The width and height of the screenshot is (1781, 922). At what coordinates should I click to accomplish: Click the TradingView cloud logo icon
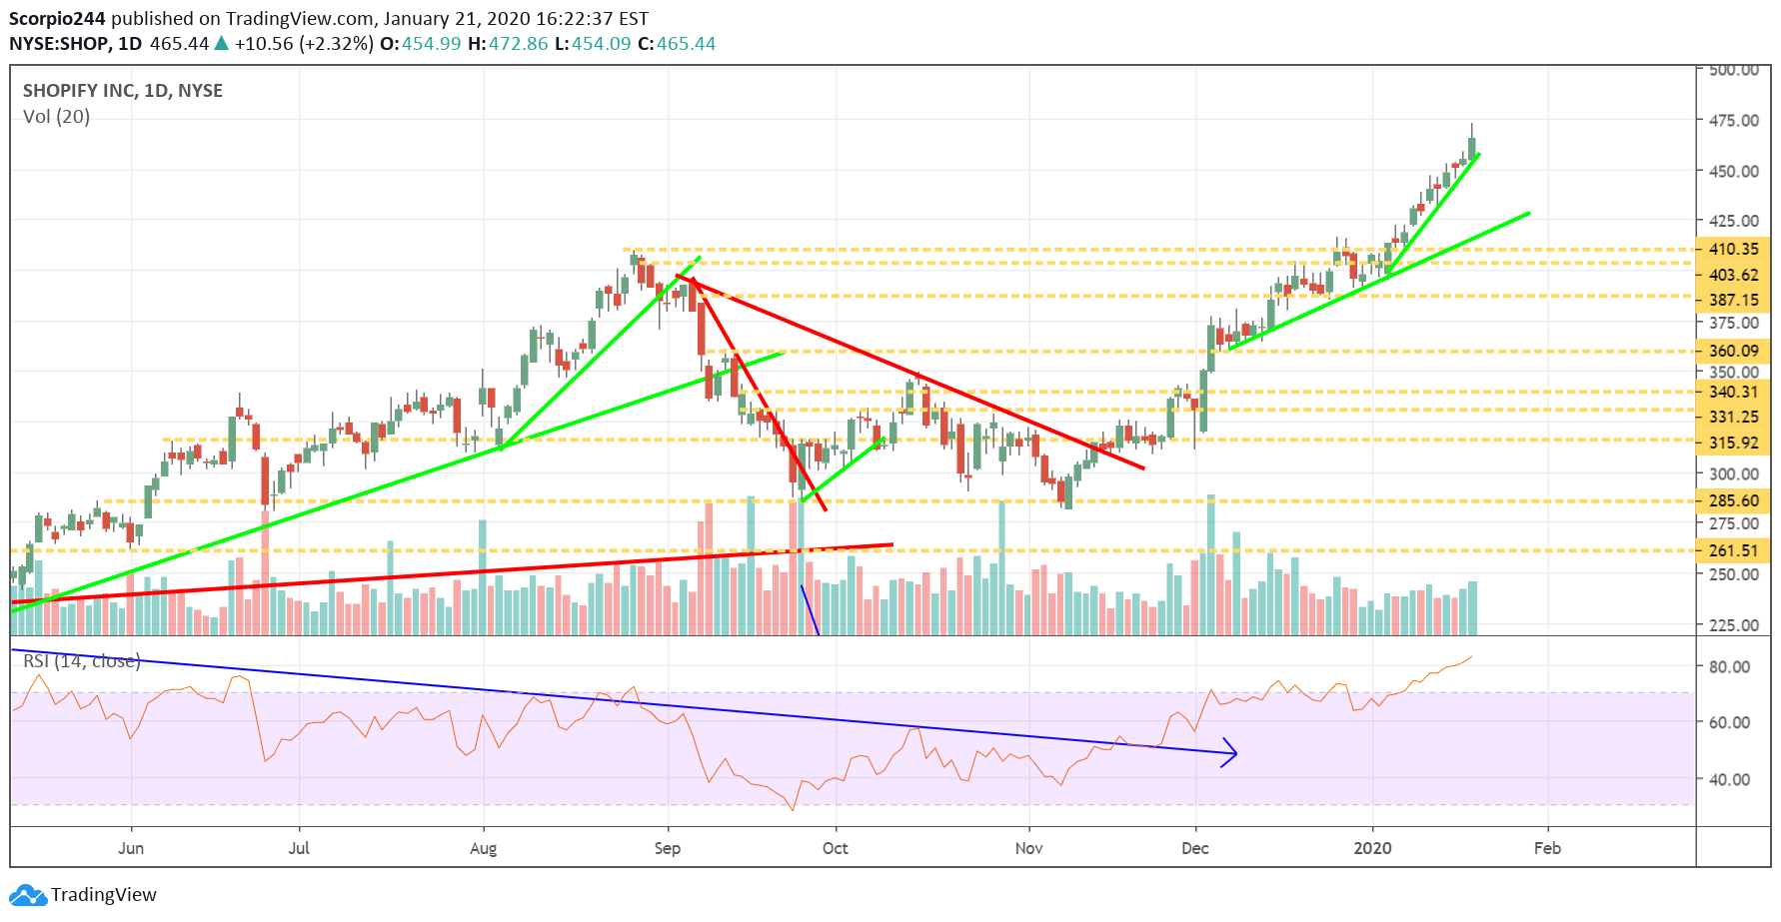click(x=28, y=894)
